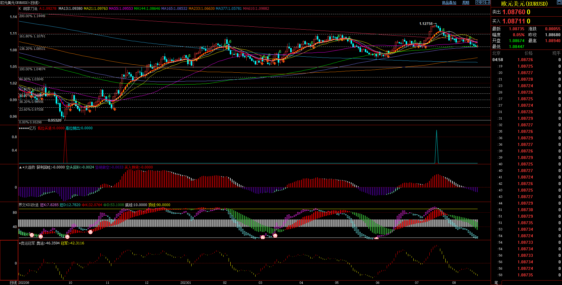Click the right arrow navigation icon
The height and width of the screenshot is (285, 562).
pos(483,2)
